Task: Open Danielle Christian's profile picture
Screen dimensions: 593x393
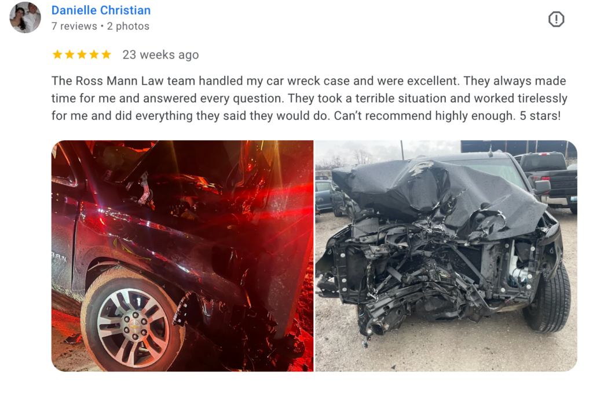Action: coord(25,17)
